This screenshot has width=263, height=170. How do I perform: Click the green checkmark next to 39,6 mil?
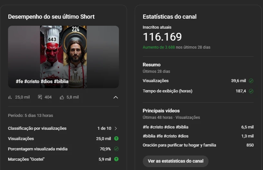[251, 81]
